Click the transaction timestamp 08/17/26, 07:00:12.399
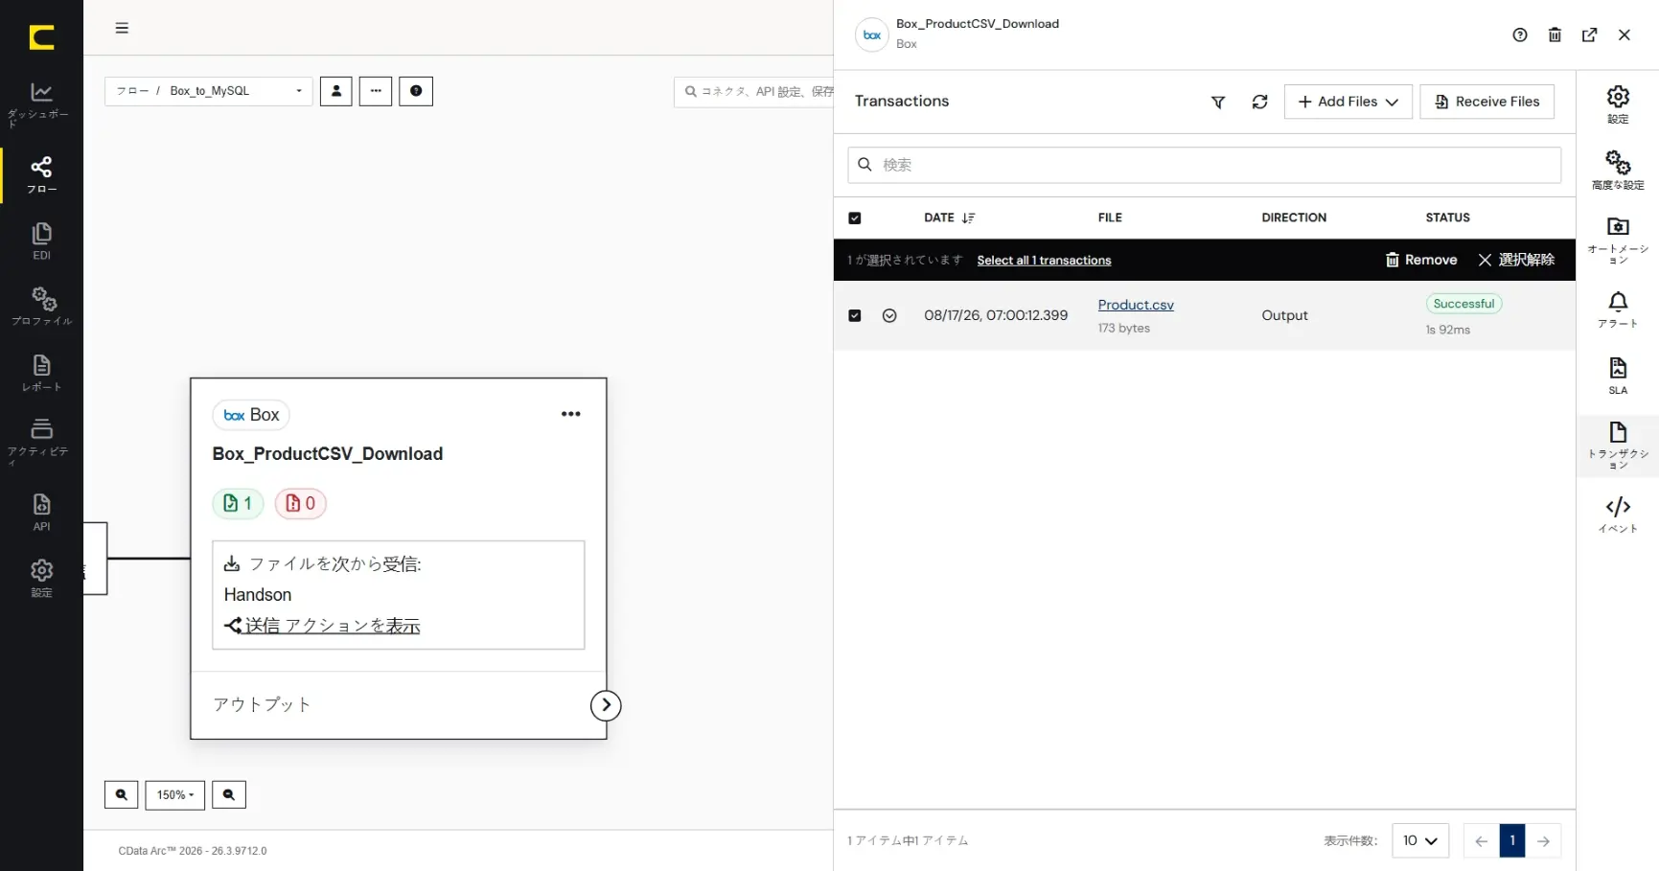The image size is (1659, 871). [x=996, y=315]
